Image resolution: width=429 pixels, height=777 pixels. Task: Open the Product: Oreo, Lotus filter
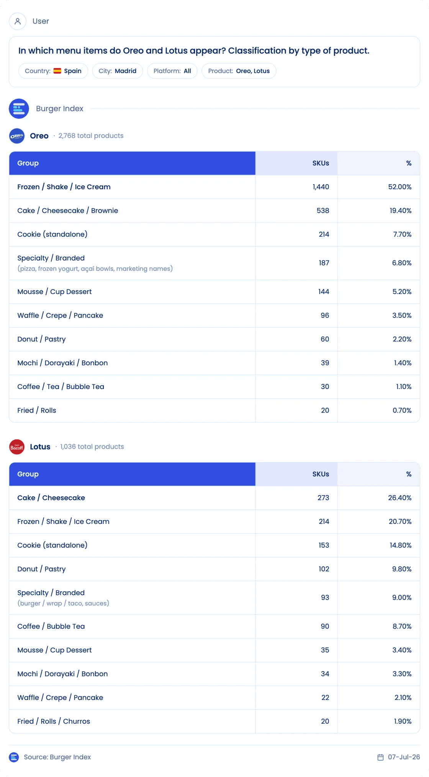[x=239, y=71]
